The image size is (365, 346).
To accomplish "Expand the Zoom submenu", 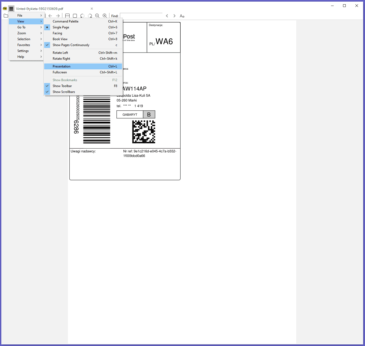I will 26,33.
